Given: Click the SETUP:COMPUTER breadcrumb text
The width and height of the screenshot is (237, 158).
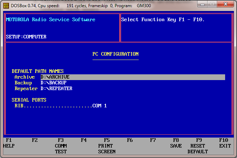Looking at the screenshot, I should 26,37.
